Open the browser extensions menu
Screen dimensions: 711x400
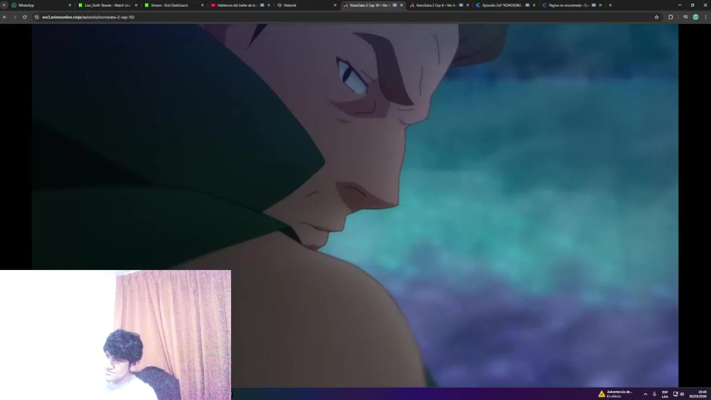(670, 17)
